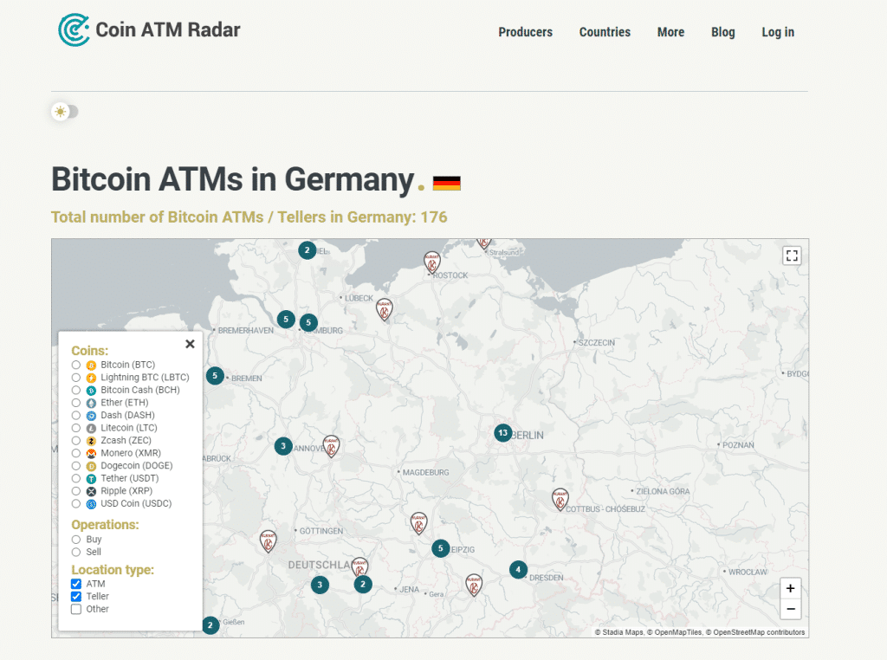
Task: Go to the Blog page
Action: pos(723,32)
